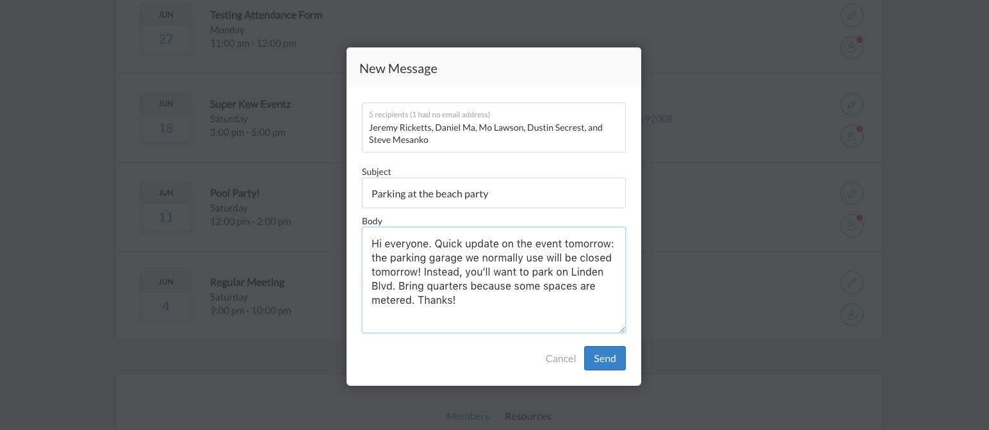Open the Pool Party! event

tap(234, 193)
